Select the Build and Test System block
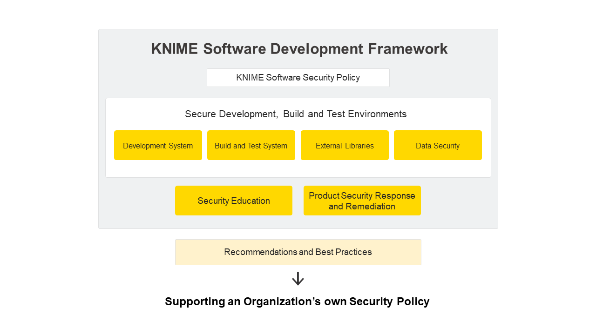This screenshot has height=335, width=596. (251, 145)
